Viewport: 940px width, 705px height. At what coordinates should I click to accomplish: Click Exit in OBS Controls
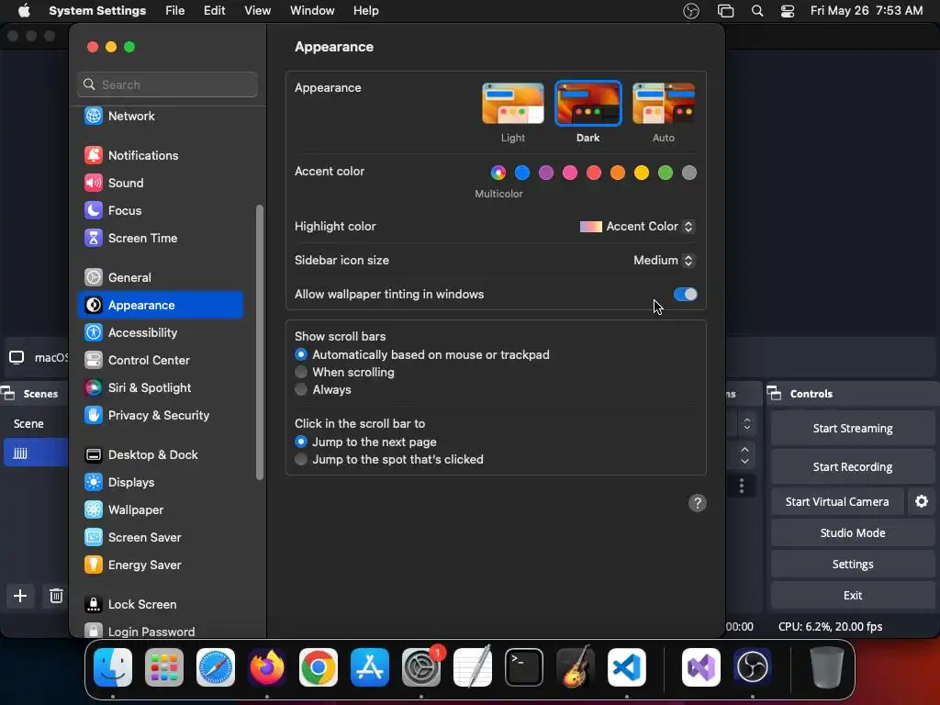coord(853,595)
